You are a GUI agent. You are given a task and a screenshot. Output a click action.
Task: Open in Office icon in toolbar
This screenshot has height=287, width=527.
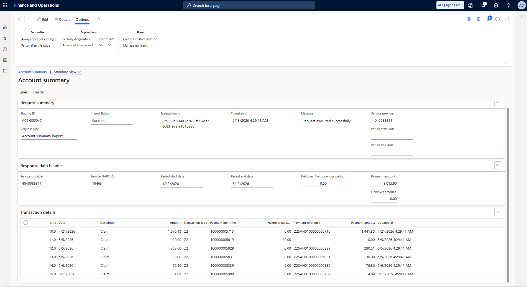click(x=478, y=19)
